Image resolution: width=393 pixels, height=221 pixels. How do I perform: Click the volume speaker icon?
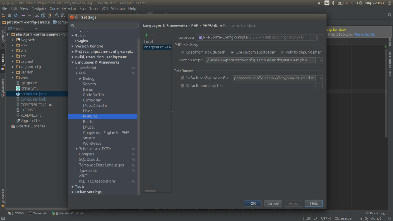[359, 3]
